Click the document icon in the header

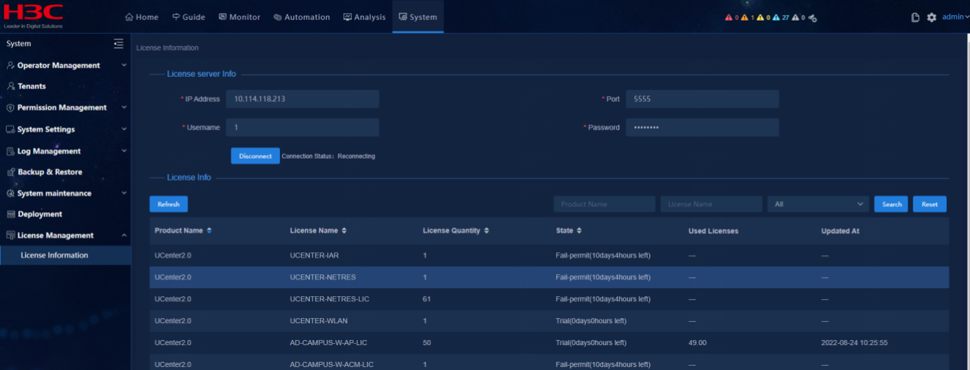click(x=915, y=18)
